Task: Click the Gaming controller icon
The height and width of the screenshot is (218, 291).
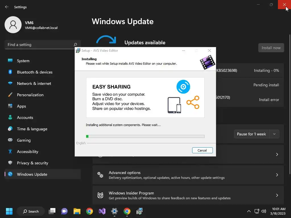Action: point(10,140)
